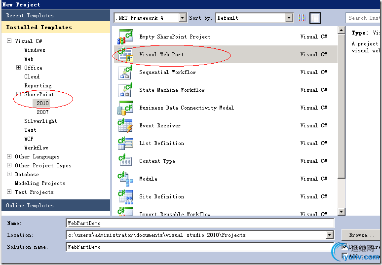Viewport: 382px width, 265px height.
Task: Expand the Database tree node
Action: (x=9, y=174)
